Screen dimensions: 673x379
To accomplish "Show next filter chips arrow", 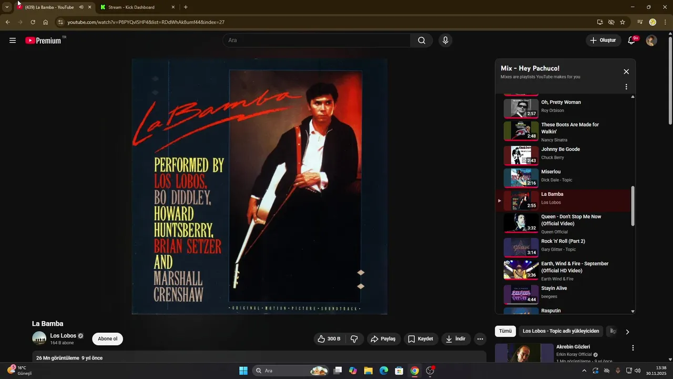I will (627, 332).
